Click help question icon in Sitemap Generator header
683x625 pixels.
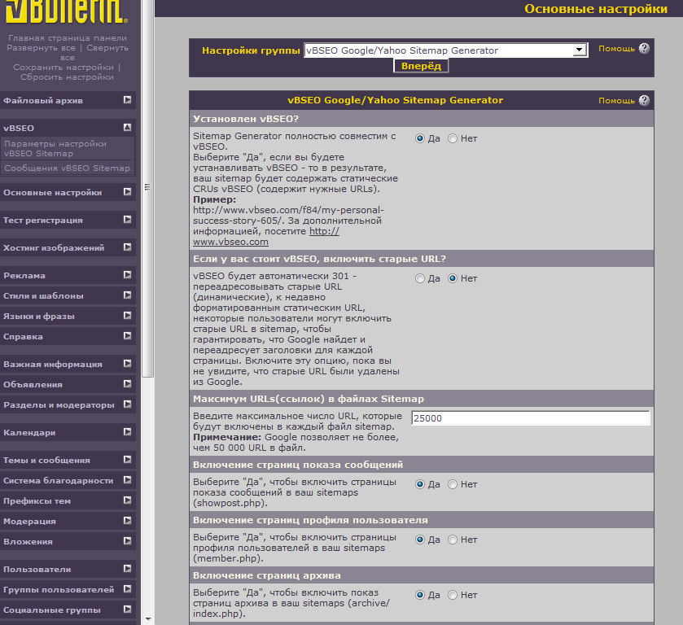tap(644, 100)
